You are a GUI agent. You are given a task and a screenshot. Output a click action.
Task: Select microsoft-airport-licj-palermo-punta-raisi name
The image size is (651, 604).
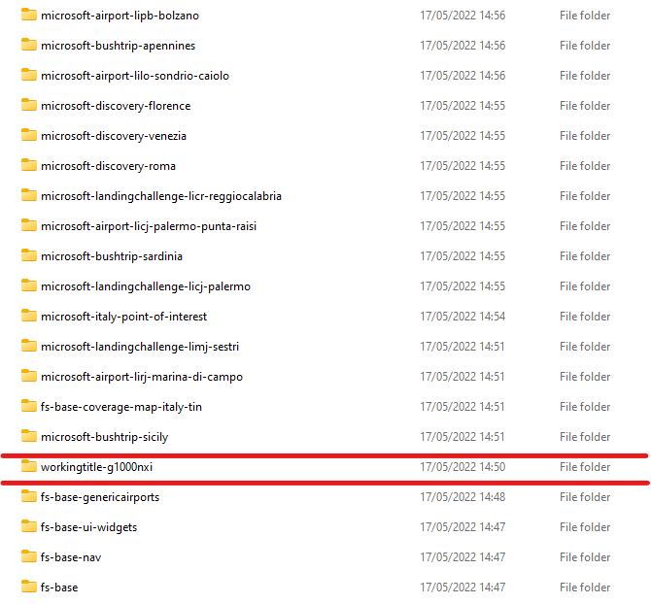(149, 226)
